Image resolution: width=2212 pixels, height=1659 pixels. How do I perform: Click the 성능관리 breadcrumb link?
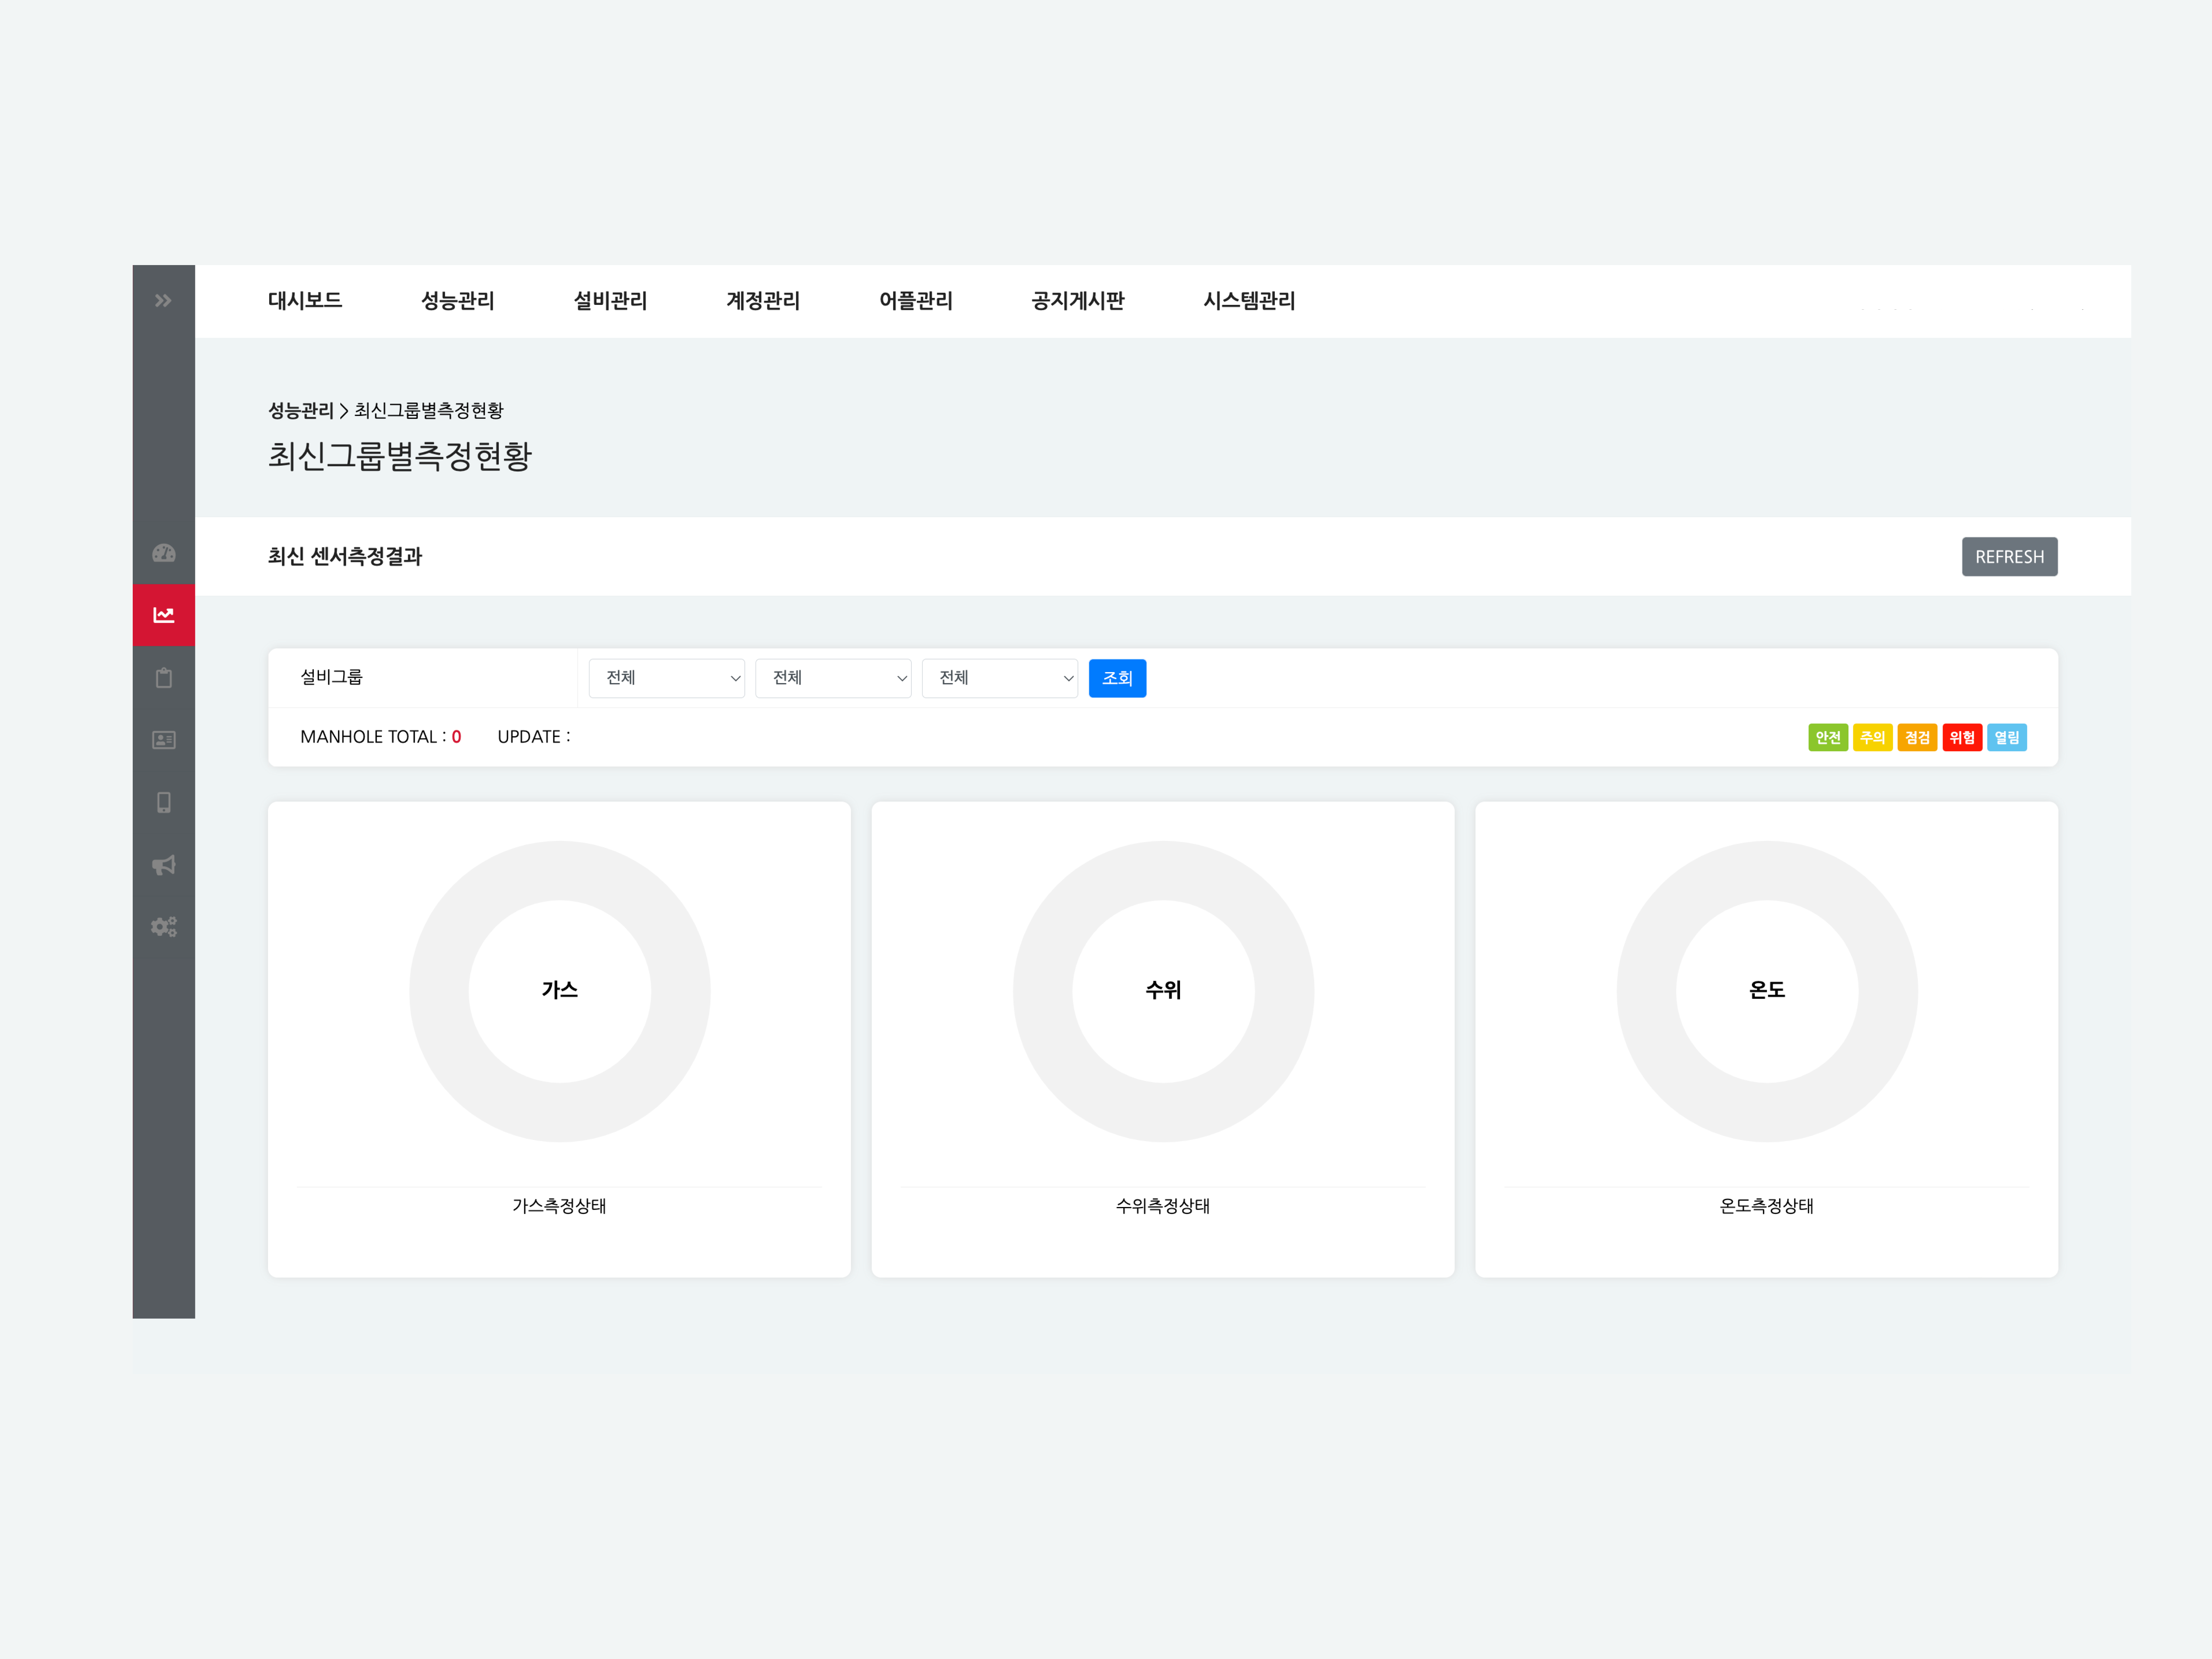point(301,411)
